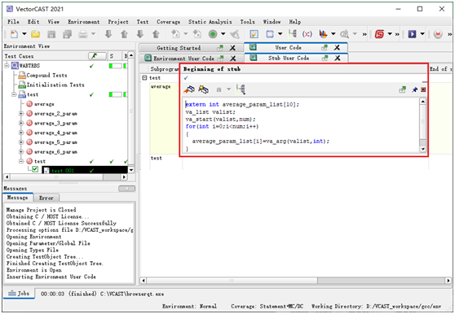The height and width of the screenshot is (314, 455).
Task: Toggle the test.001 checkbox
Action: coord(35,169)
